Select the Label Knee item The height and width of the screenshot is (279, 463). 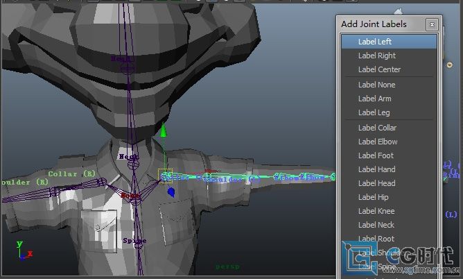389,211
